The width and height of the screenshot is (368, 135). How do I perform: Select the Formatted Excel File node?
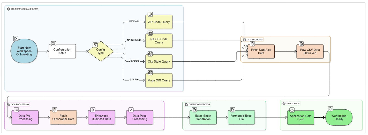coord(241,117)
